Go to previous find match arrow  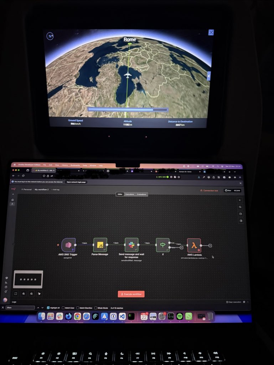[38, 308]
